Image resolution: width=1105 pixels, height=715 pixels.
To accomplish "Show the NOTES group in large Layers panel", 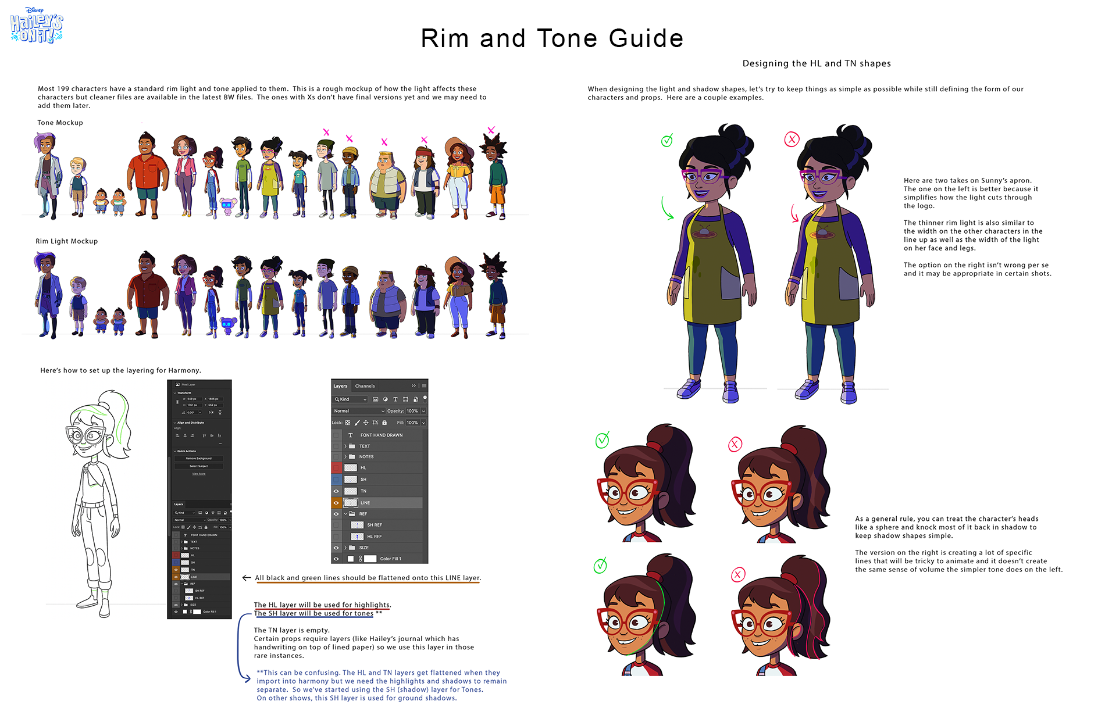I will tap(336, 457).
